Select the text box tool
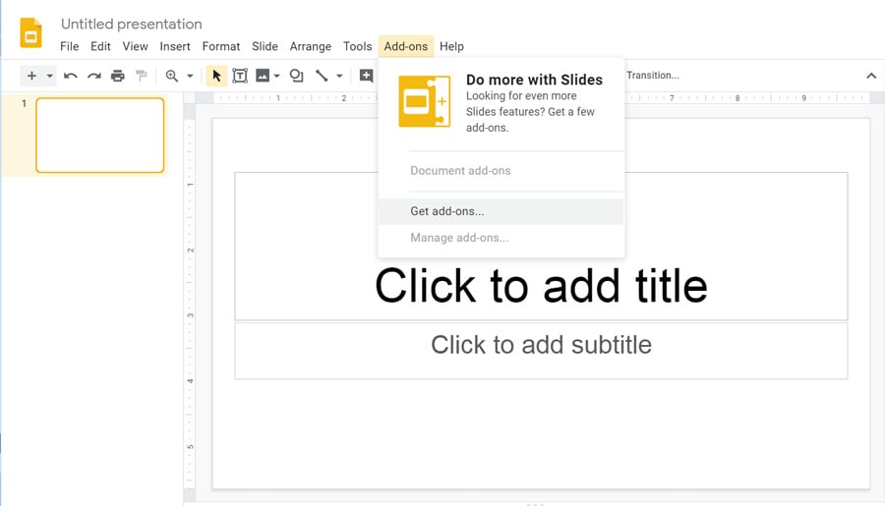Image resolution: width=885 pixels, height=506 pixels. point(240,76)
